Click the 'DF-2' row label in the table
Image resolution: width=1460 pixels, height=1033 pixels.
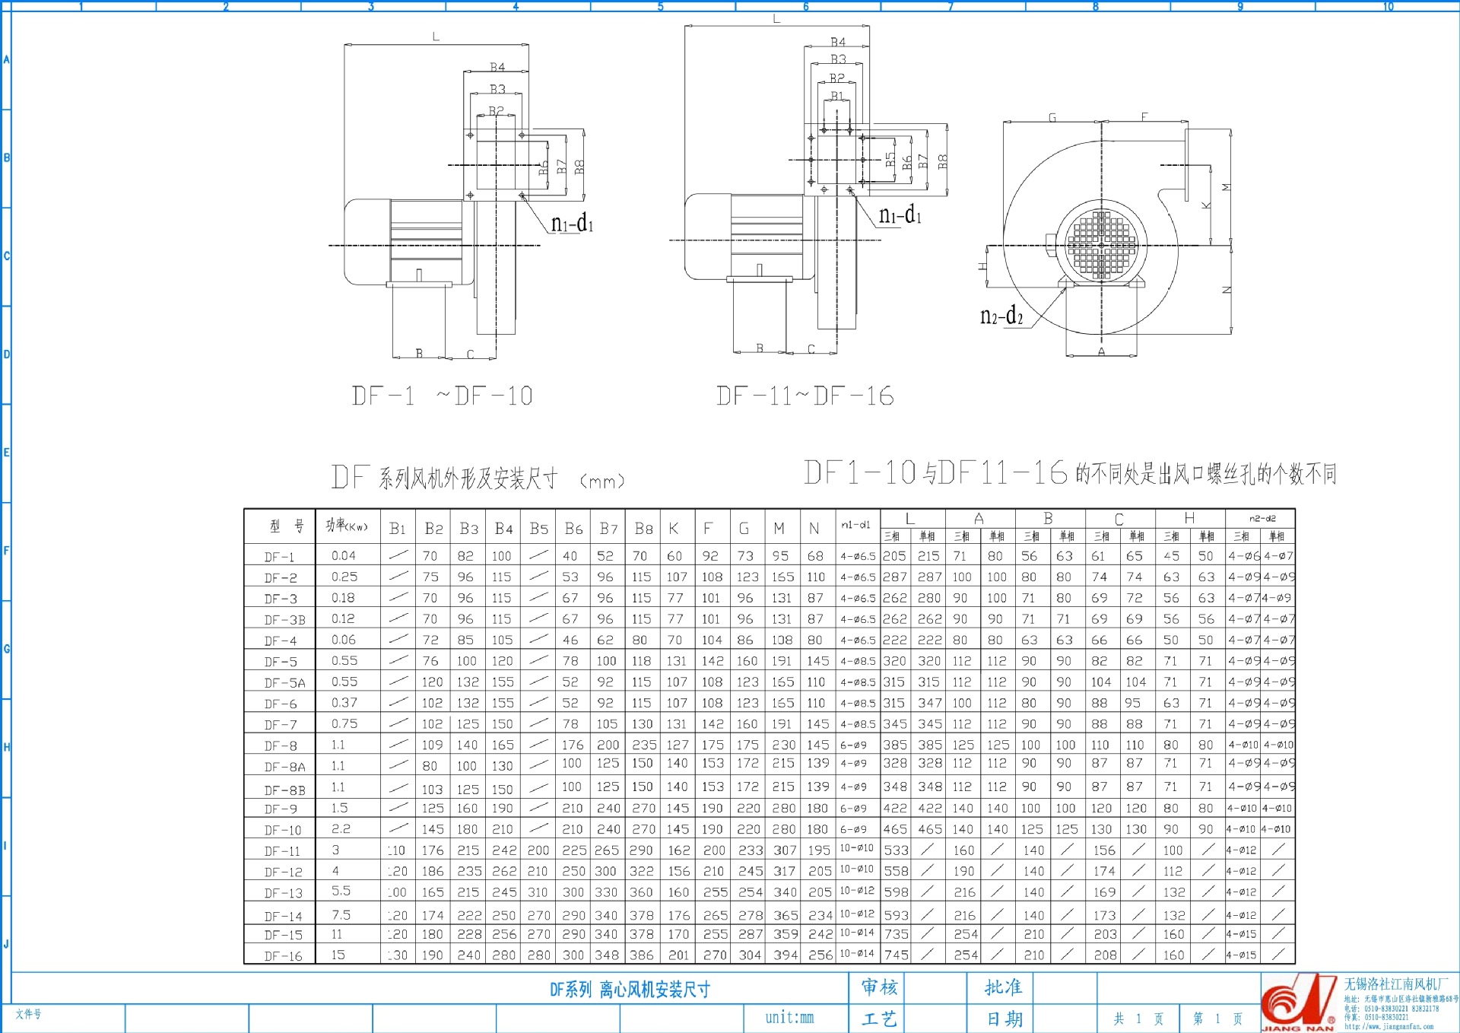tap(281, 578)
